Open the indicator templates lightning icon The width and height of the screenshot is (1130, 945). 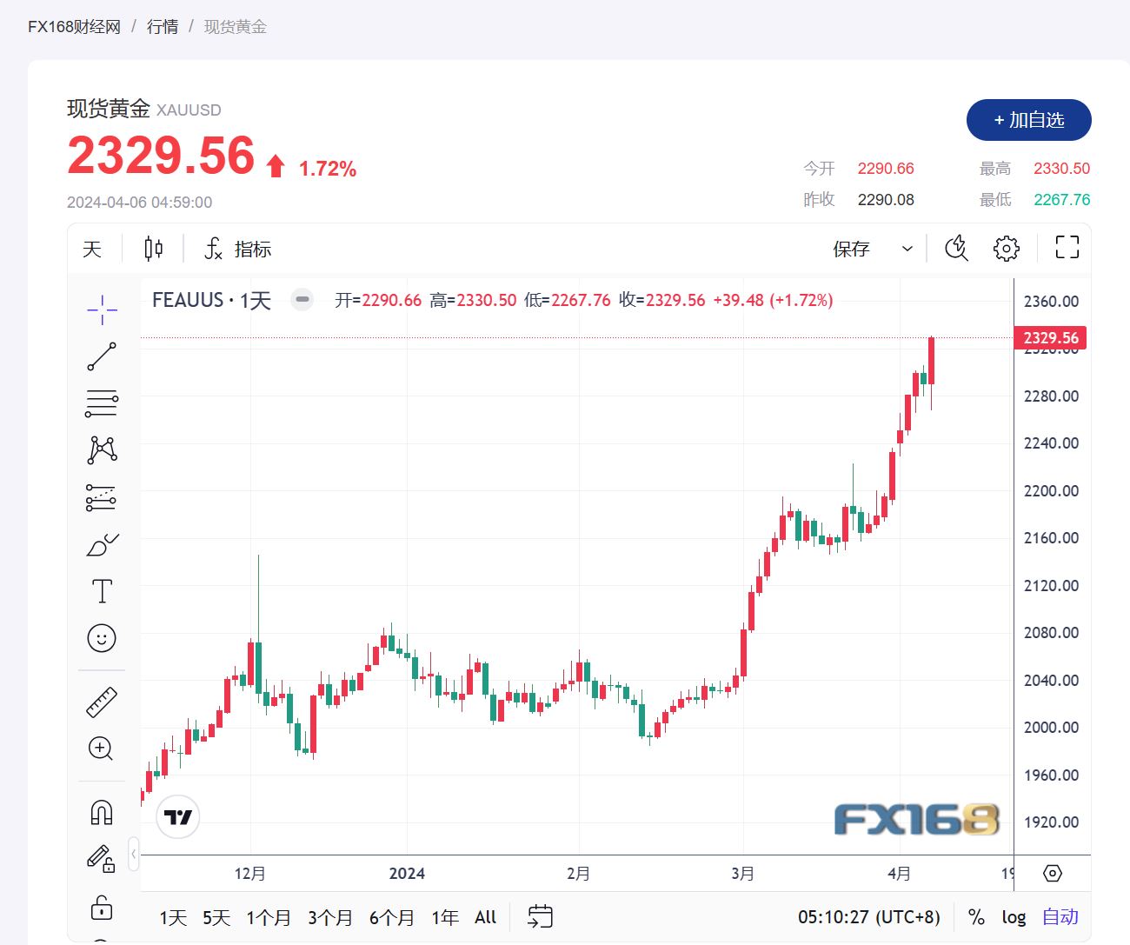click(956, 248)
